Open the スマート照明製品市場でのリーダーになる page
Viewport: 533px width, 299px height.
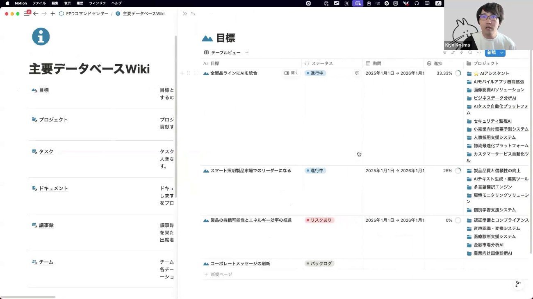click(x=251, y=171)
